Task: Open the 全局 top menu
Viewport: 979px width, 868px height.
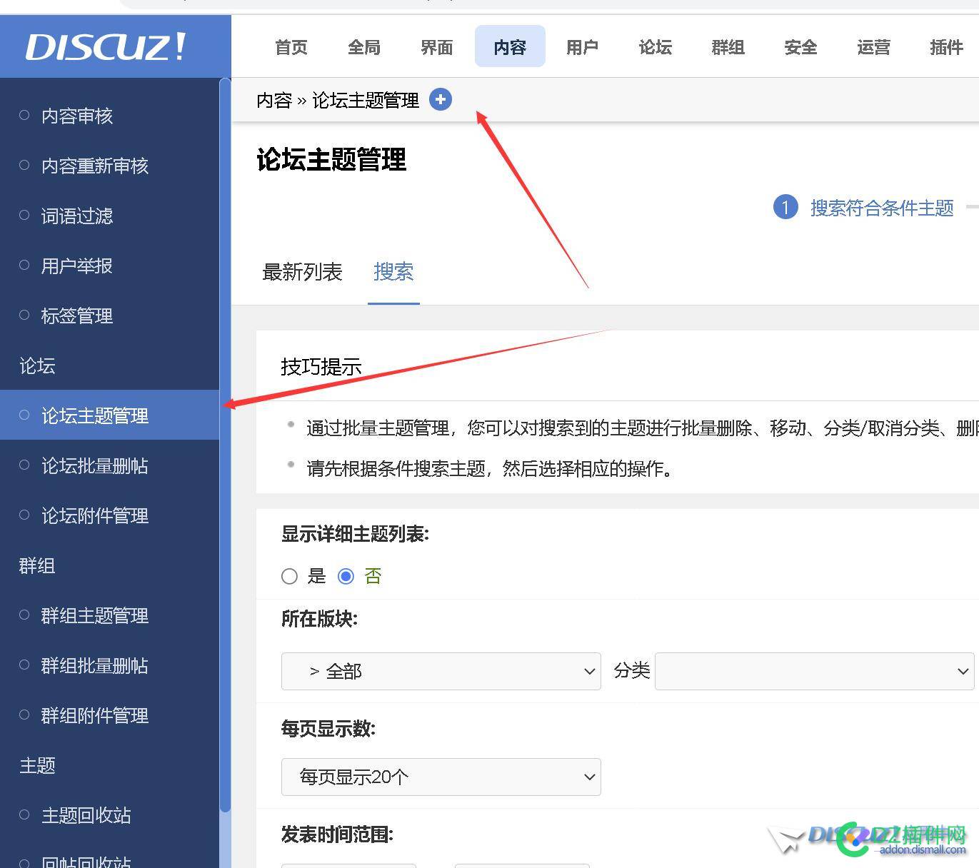Action: [x=364, y=47]
